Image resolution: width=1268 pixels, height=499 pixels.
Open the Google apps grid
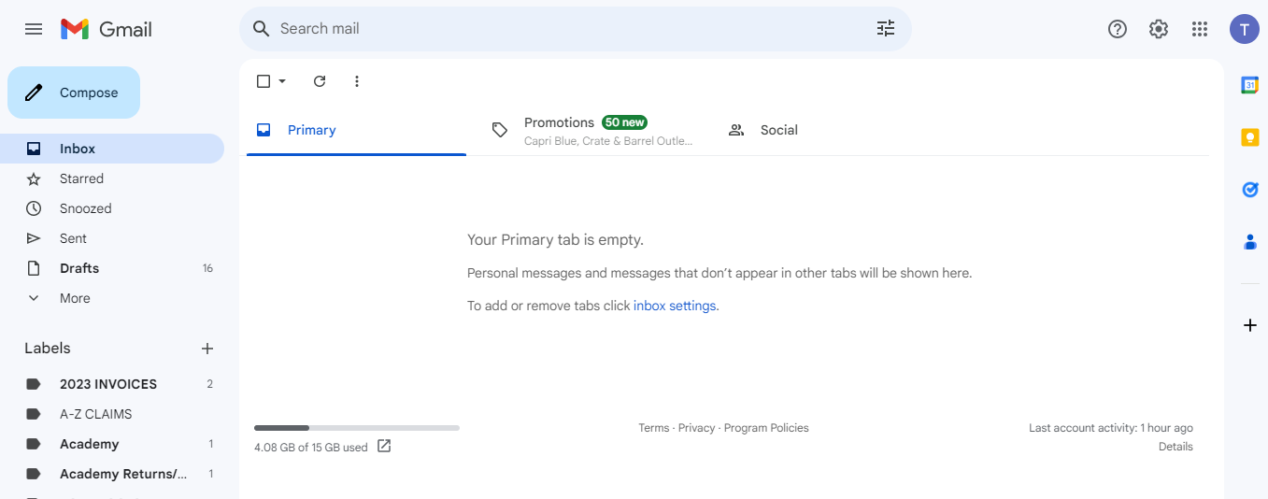point(1200,29)
